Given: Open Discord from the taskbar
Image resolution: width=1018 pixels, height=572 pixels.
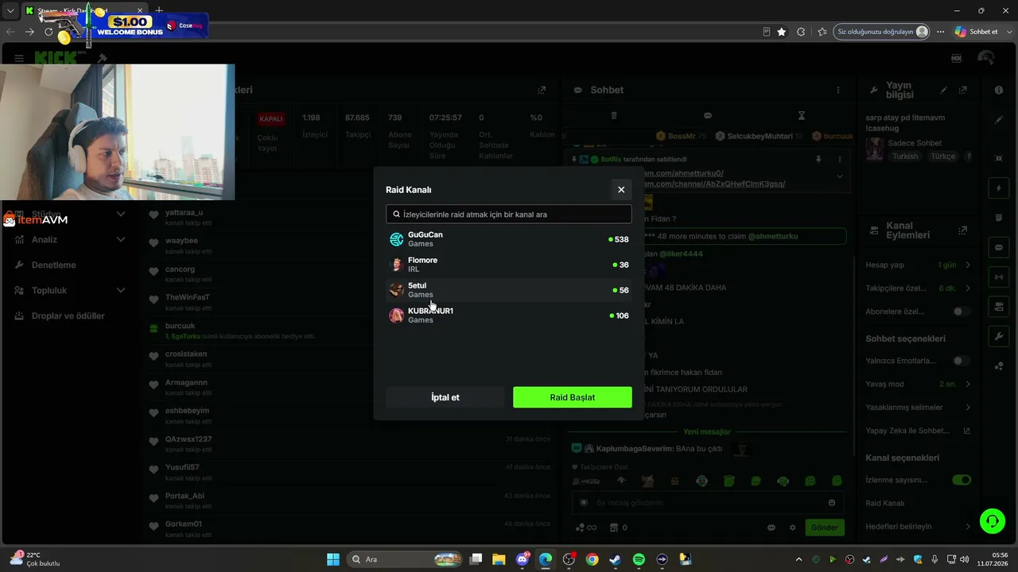Looking at the screenshot, I should [523, 559].
